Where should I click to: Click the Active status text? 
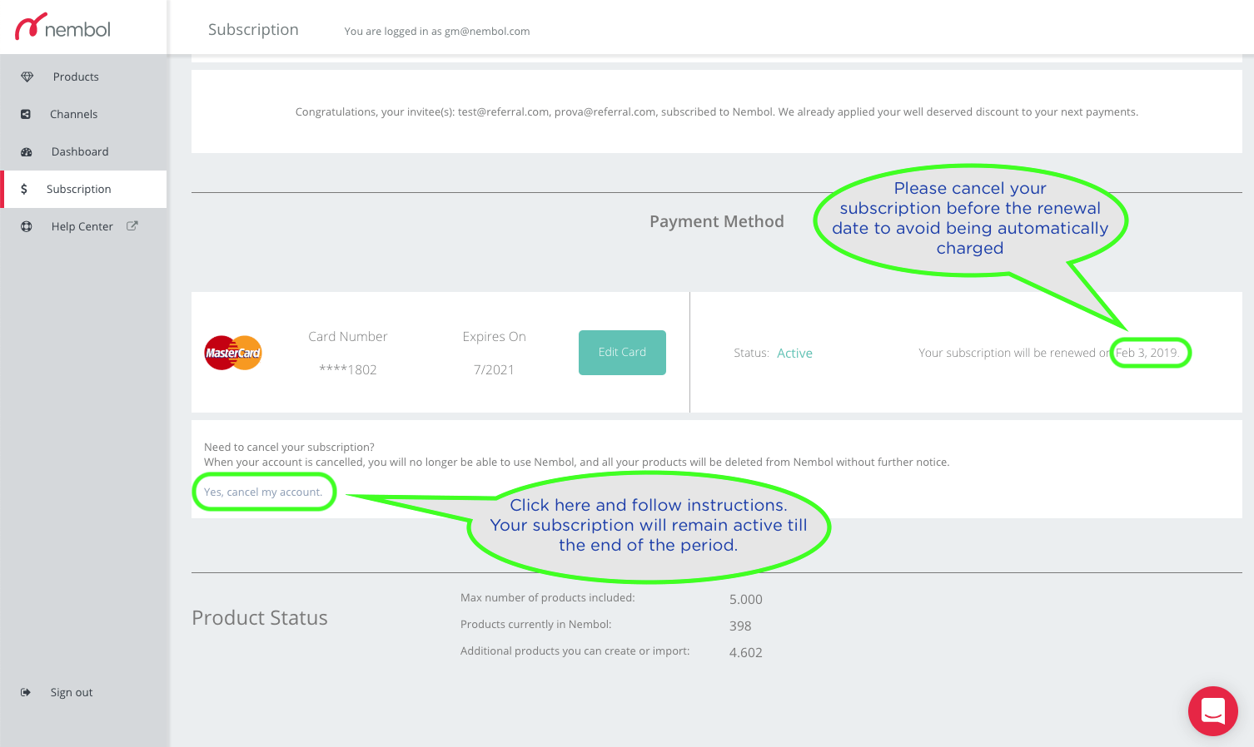pos(794,353)
